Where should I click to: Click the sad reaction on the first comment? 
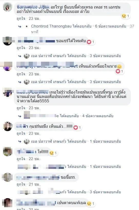click(124, 16)
